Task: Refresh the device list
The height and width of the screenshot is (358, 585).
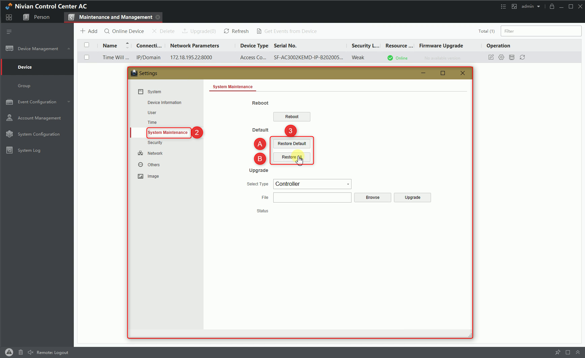Action: (x=236, y=31)
